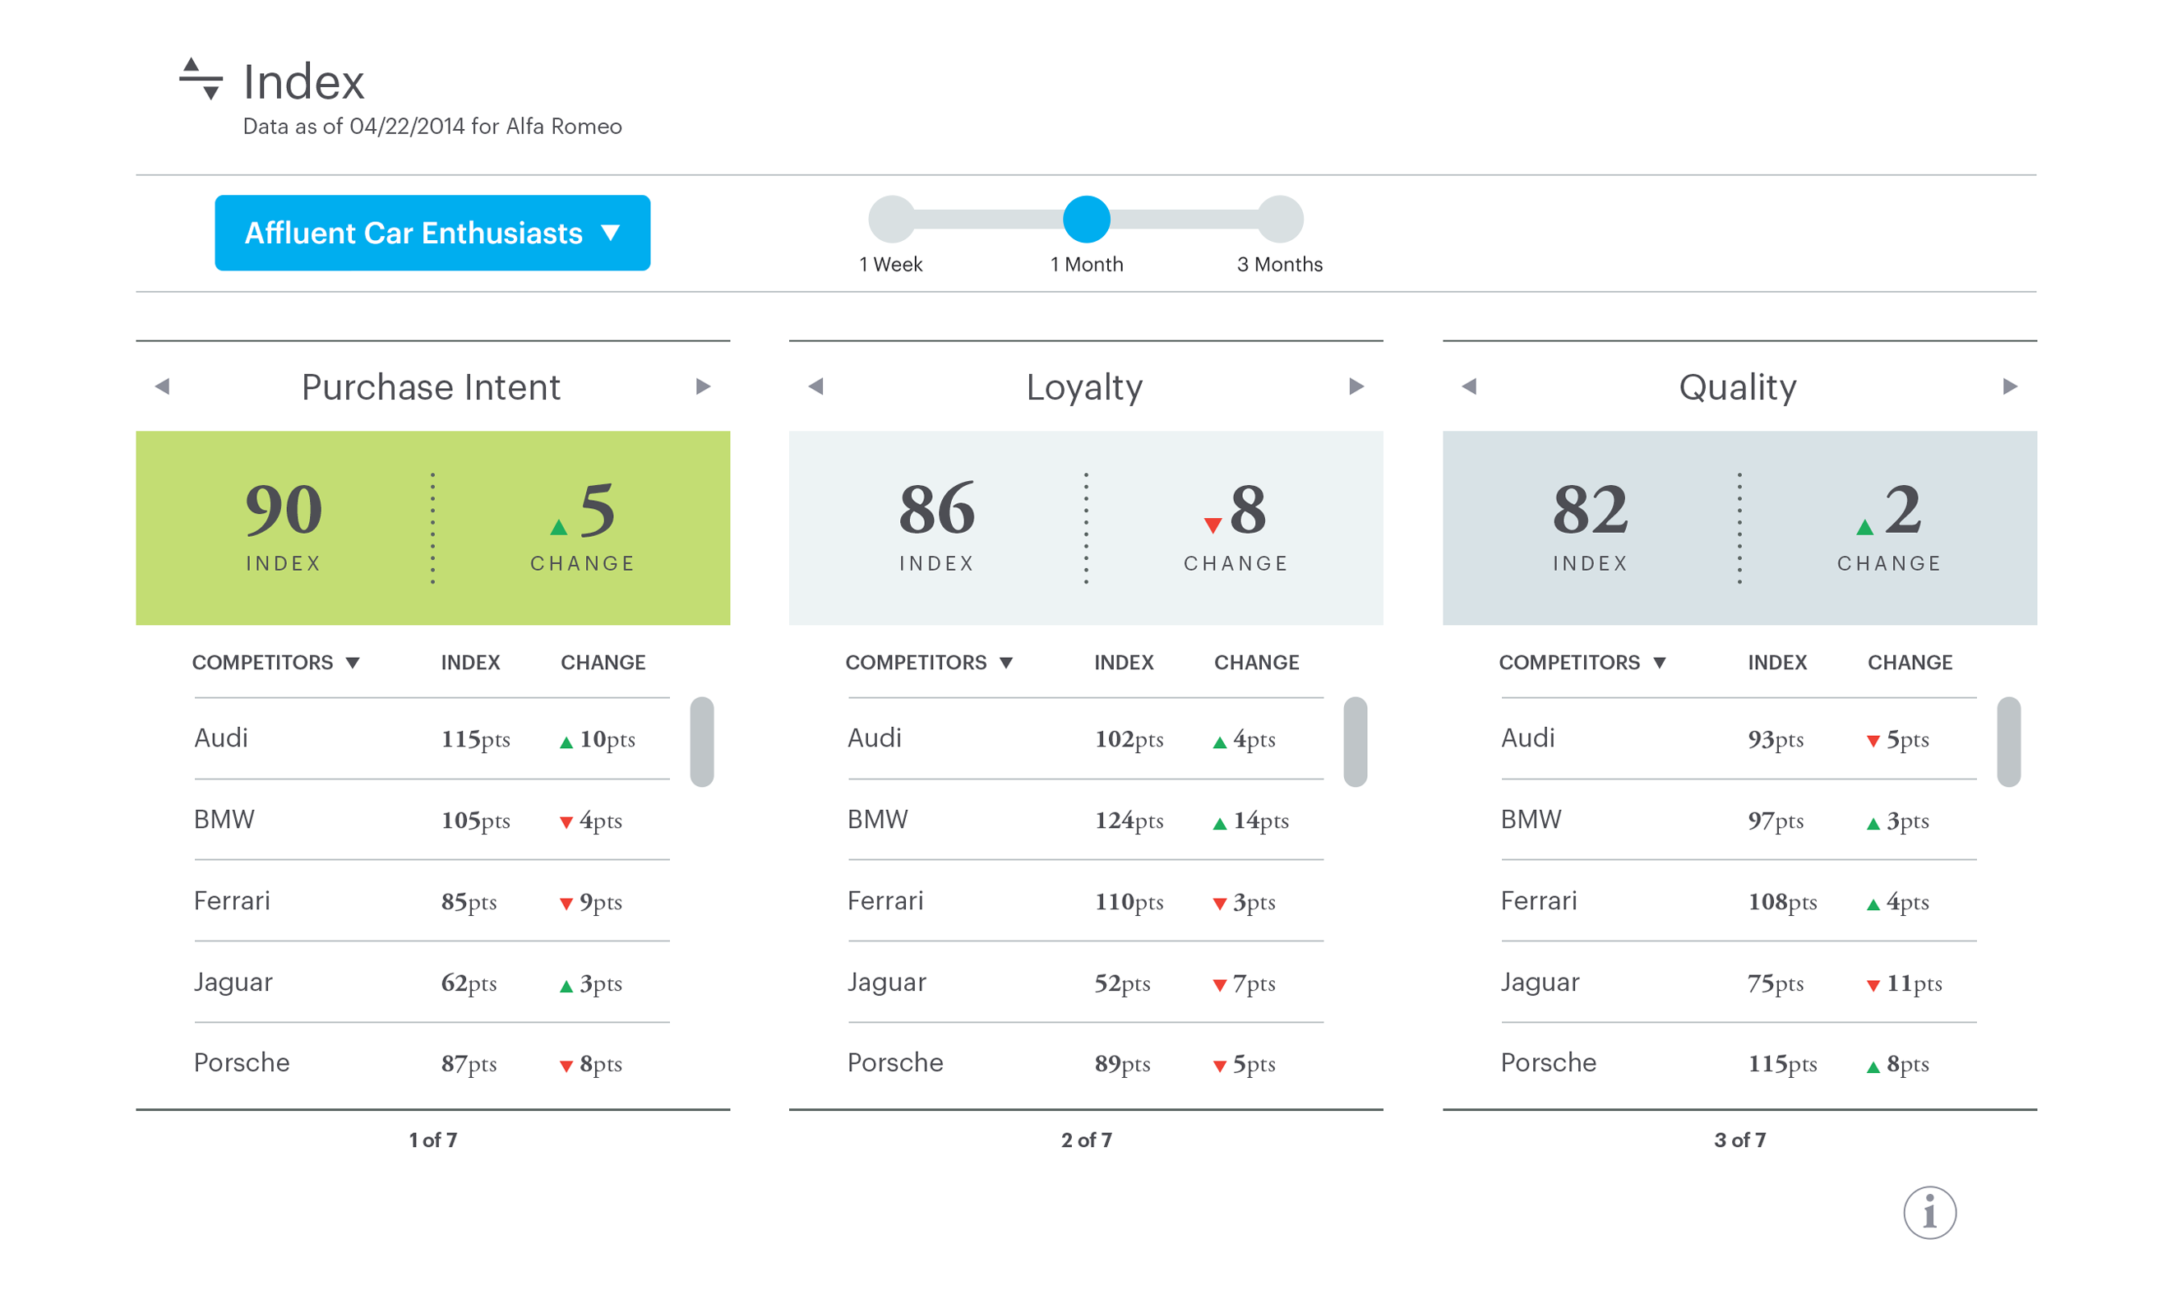The height and width of the screenshot is (1295, 2171).
Task: Sort Purchase Intent by COMPETITORS dropdown
Action: pos(275,663)
